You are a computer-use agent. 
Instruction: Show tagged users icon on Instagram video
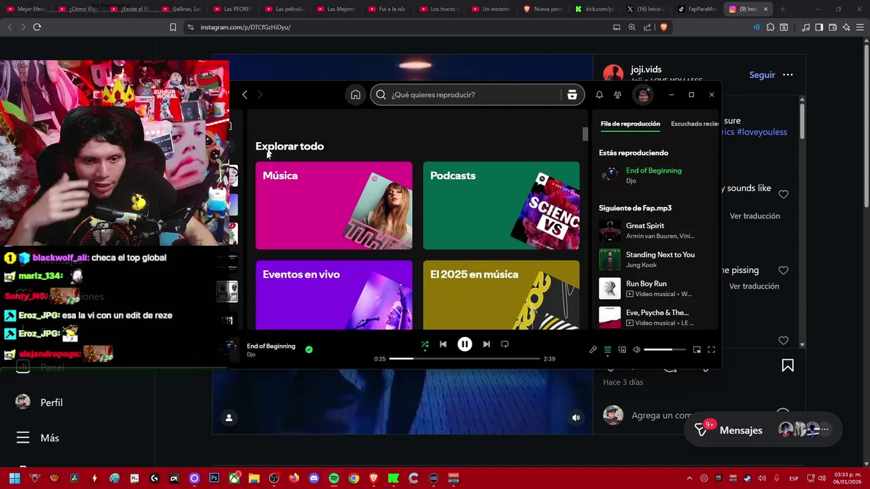tap(229, 418)
